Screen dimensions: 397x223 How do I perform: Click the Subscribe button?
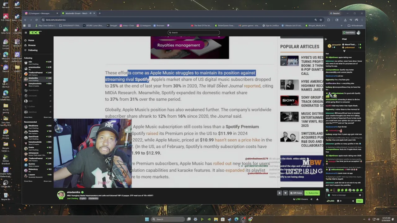pos(312,193)
